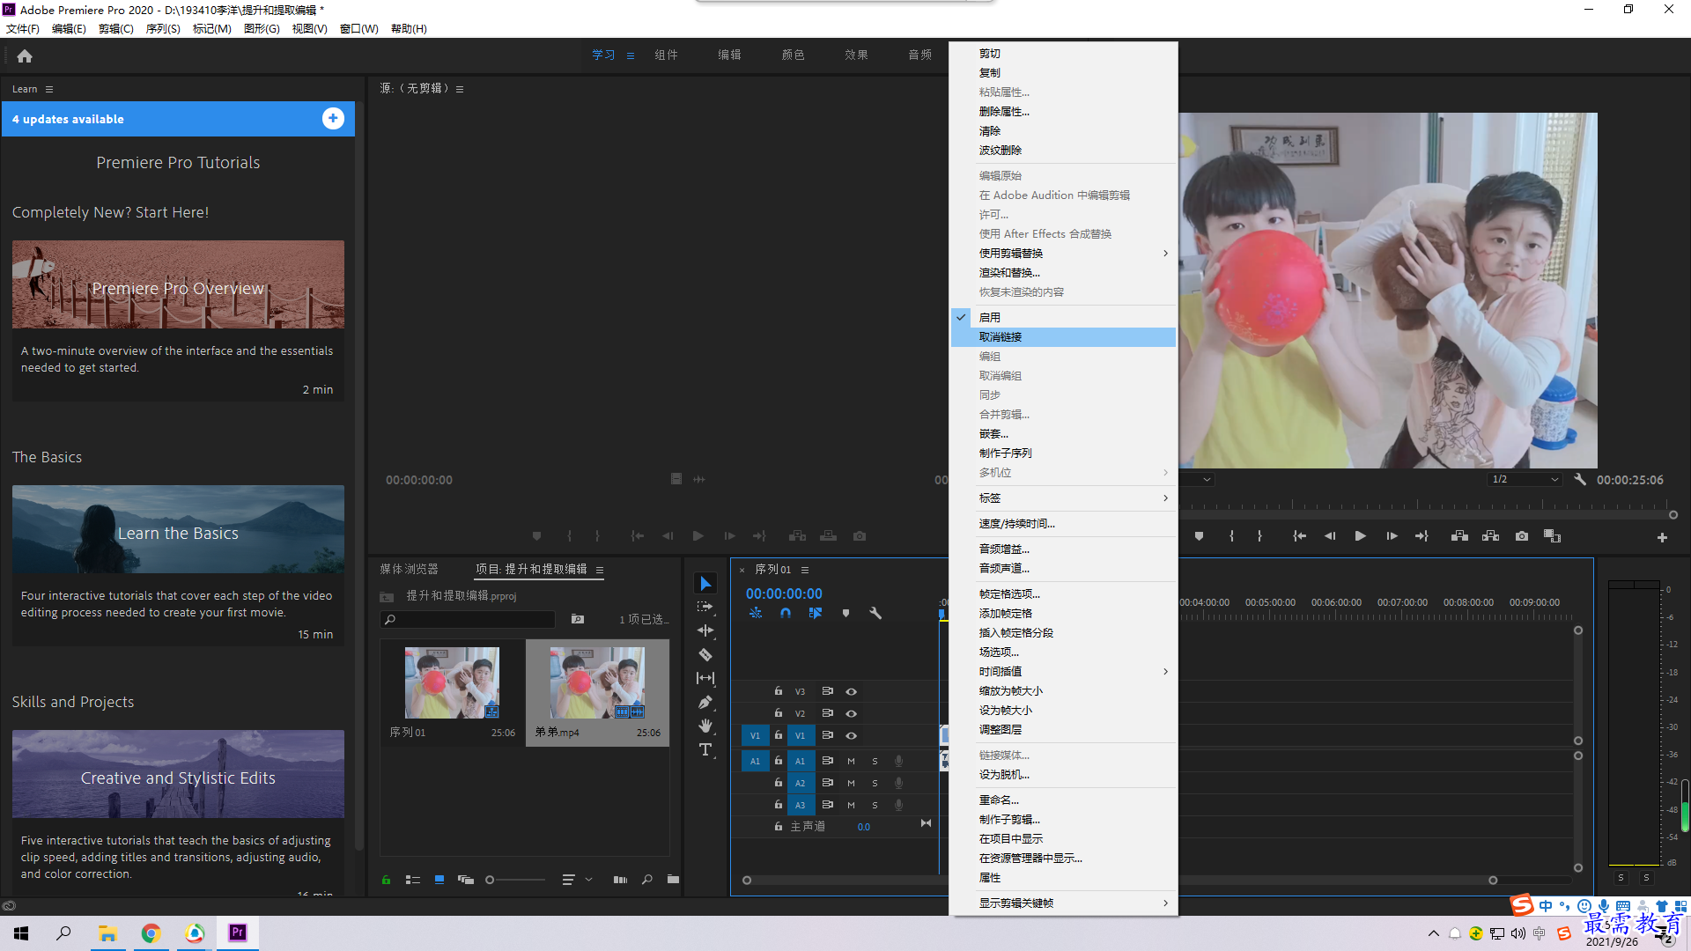Toggle Linked Selection in timeline
1691x951 pixels.
click(x=816, y=613)
